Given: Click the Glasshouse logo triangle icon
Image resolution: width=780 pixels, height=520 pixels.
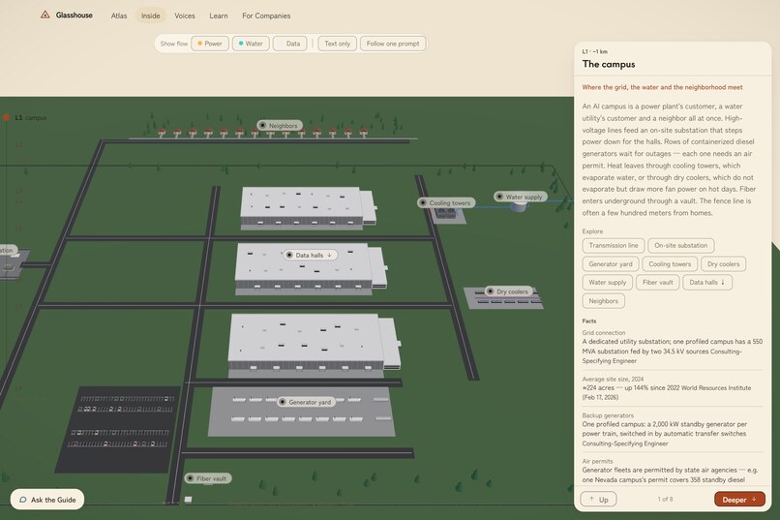Looking at the screenshot, I should [45, 15].
